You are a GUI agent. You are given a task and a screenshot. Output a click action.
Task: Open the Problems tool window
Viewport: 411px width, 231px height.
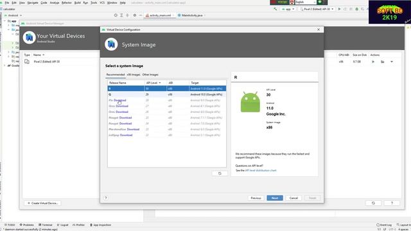click(27, 225)
